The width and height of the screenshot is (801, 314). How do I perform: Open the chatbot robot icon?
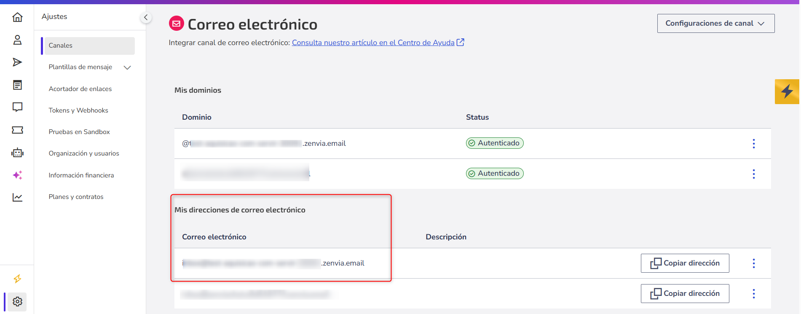pos(17,153)
